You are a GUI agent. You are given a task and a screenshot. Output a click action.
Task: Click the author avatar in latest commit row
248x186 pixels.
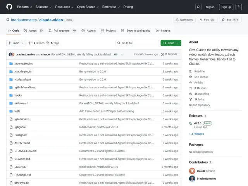tap(11, 54)
